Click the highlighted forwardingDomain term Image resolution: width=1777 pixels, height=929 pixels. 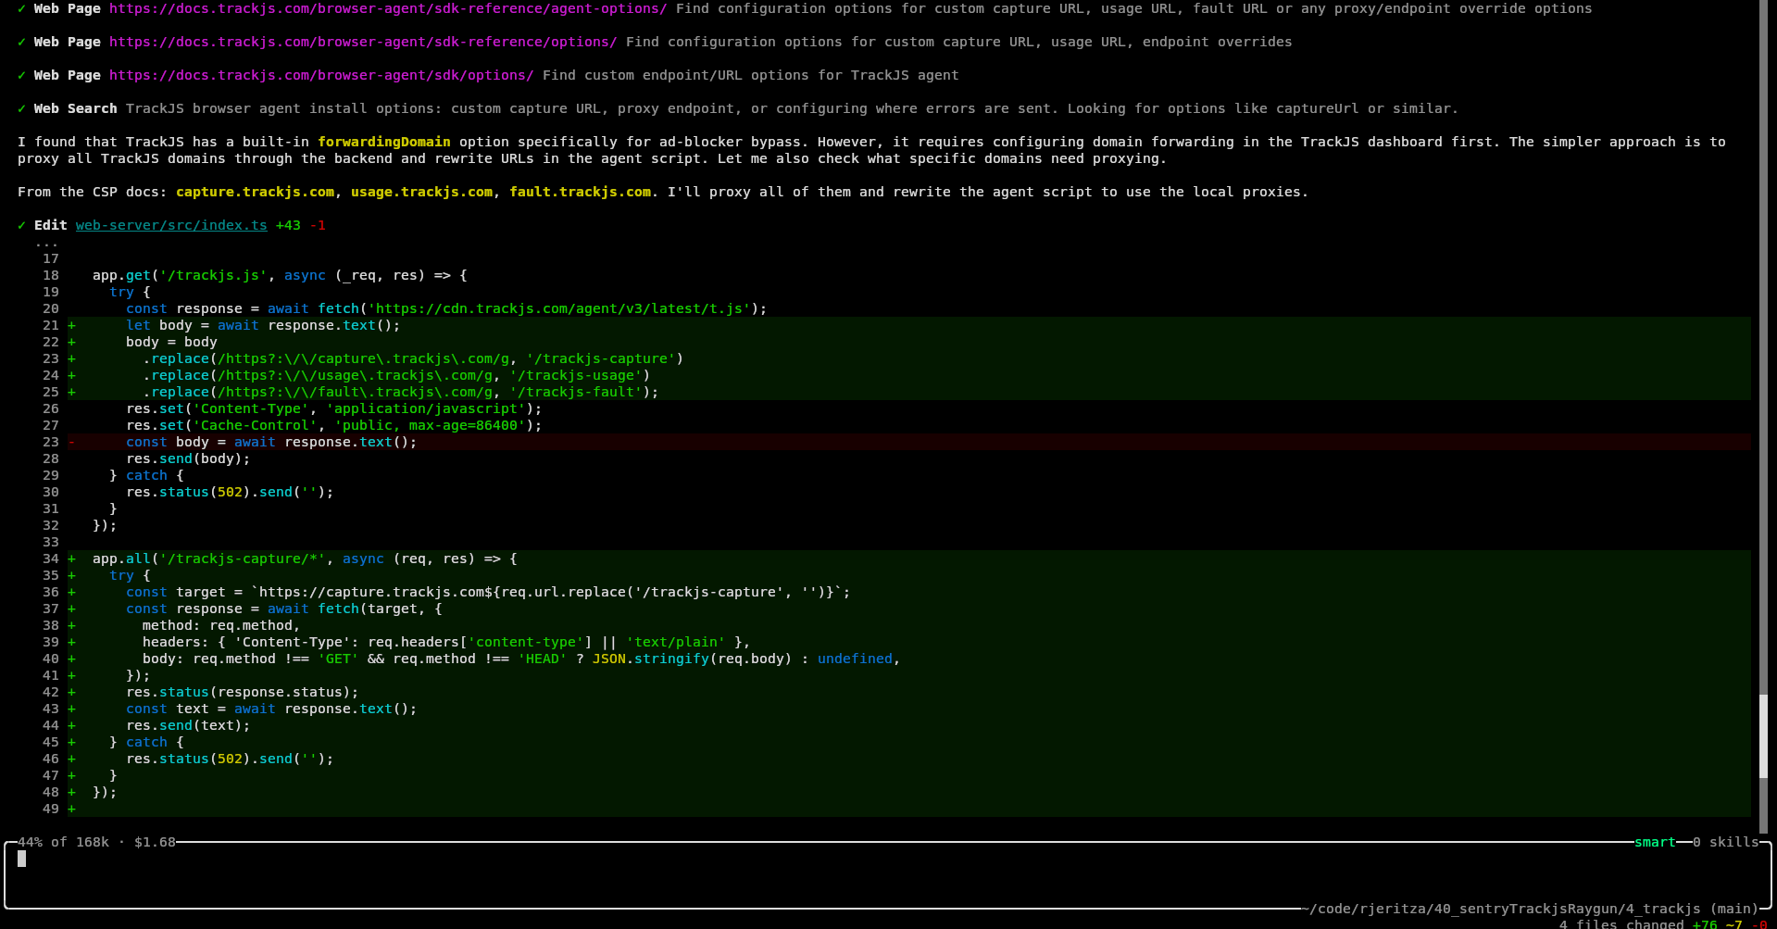point(383,143)
